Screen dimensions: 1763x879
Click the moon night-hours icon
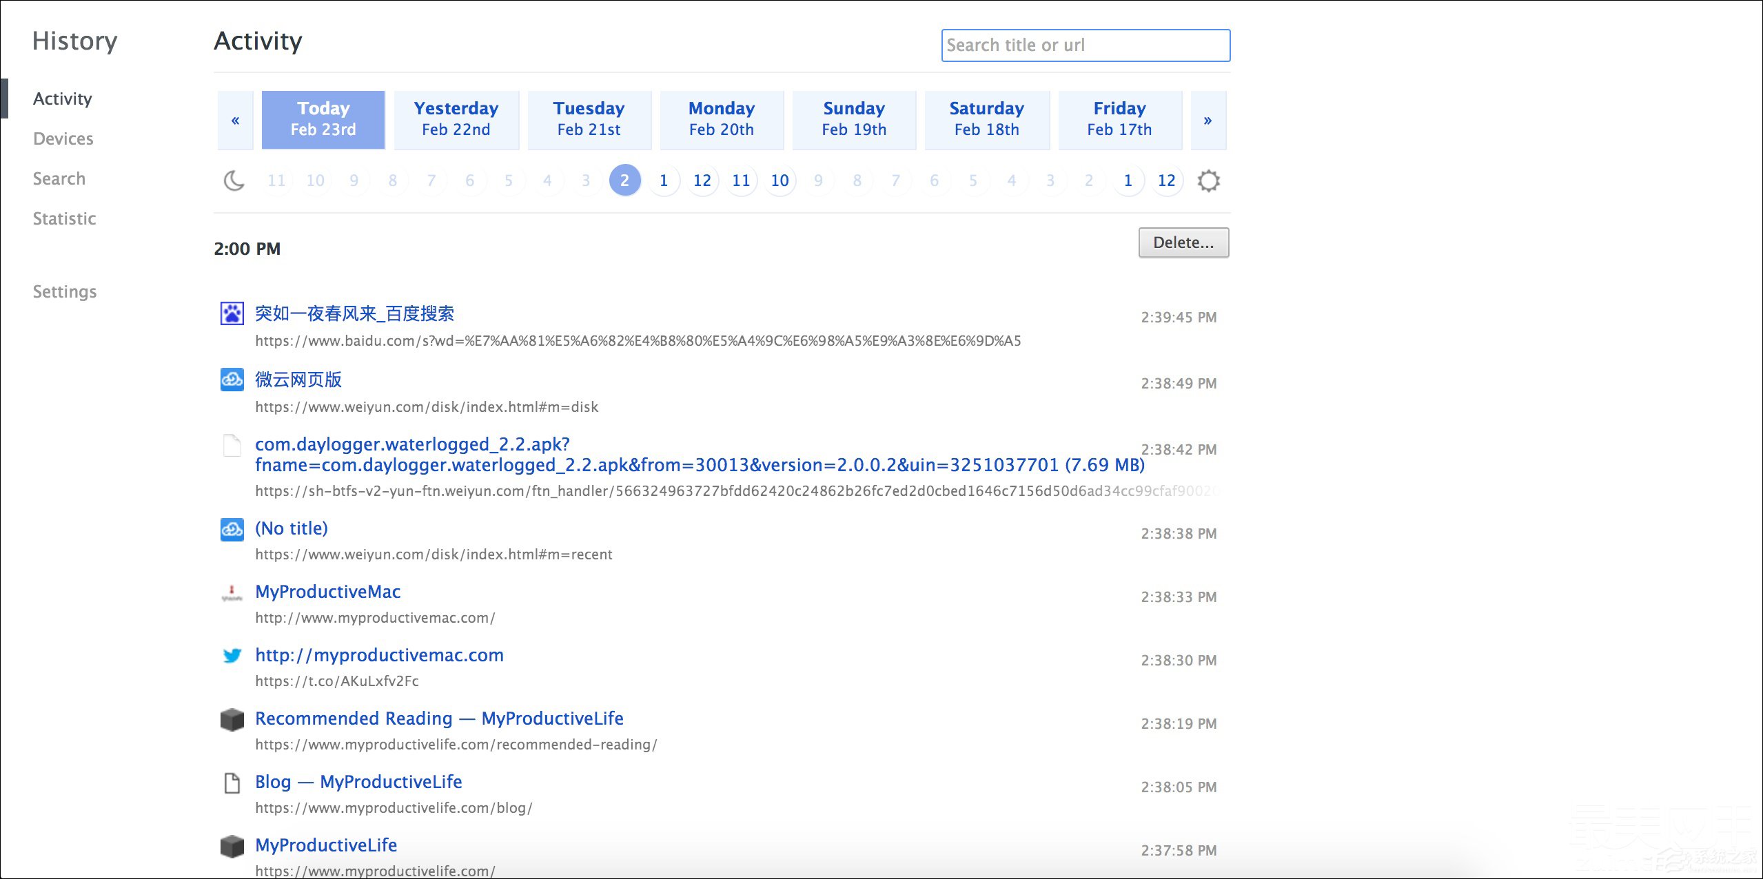pos(234,180)
